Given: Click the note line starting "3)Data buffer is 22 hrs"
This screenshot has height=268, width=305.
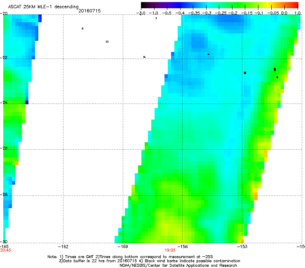Looking at the screenshot, I should pyautogui.click(x=149, y=261).
